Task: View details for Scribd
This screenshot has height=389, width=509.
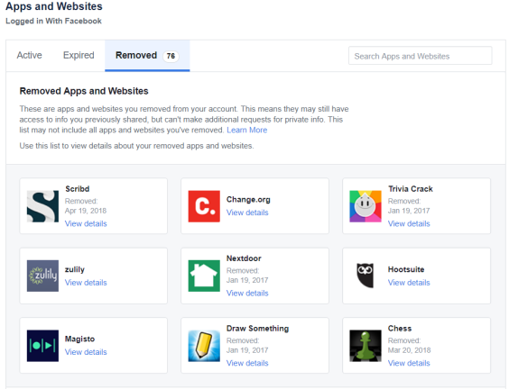Action: [86, 224]
